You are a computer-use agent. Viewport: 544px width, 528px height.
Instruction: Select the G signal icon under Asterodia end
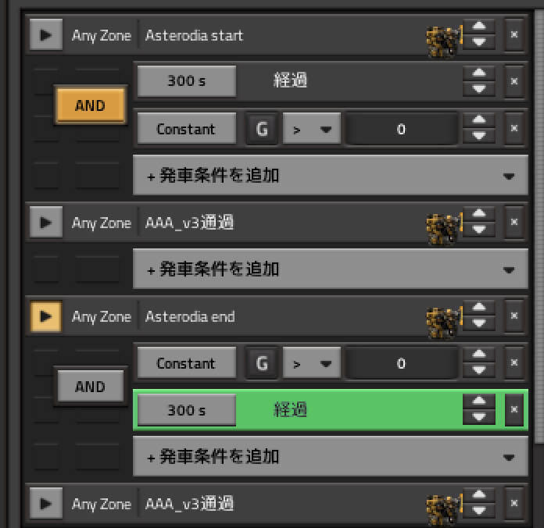(262, 363)
